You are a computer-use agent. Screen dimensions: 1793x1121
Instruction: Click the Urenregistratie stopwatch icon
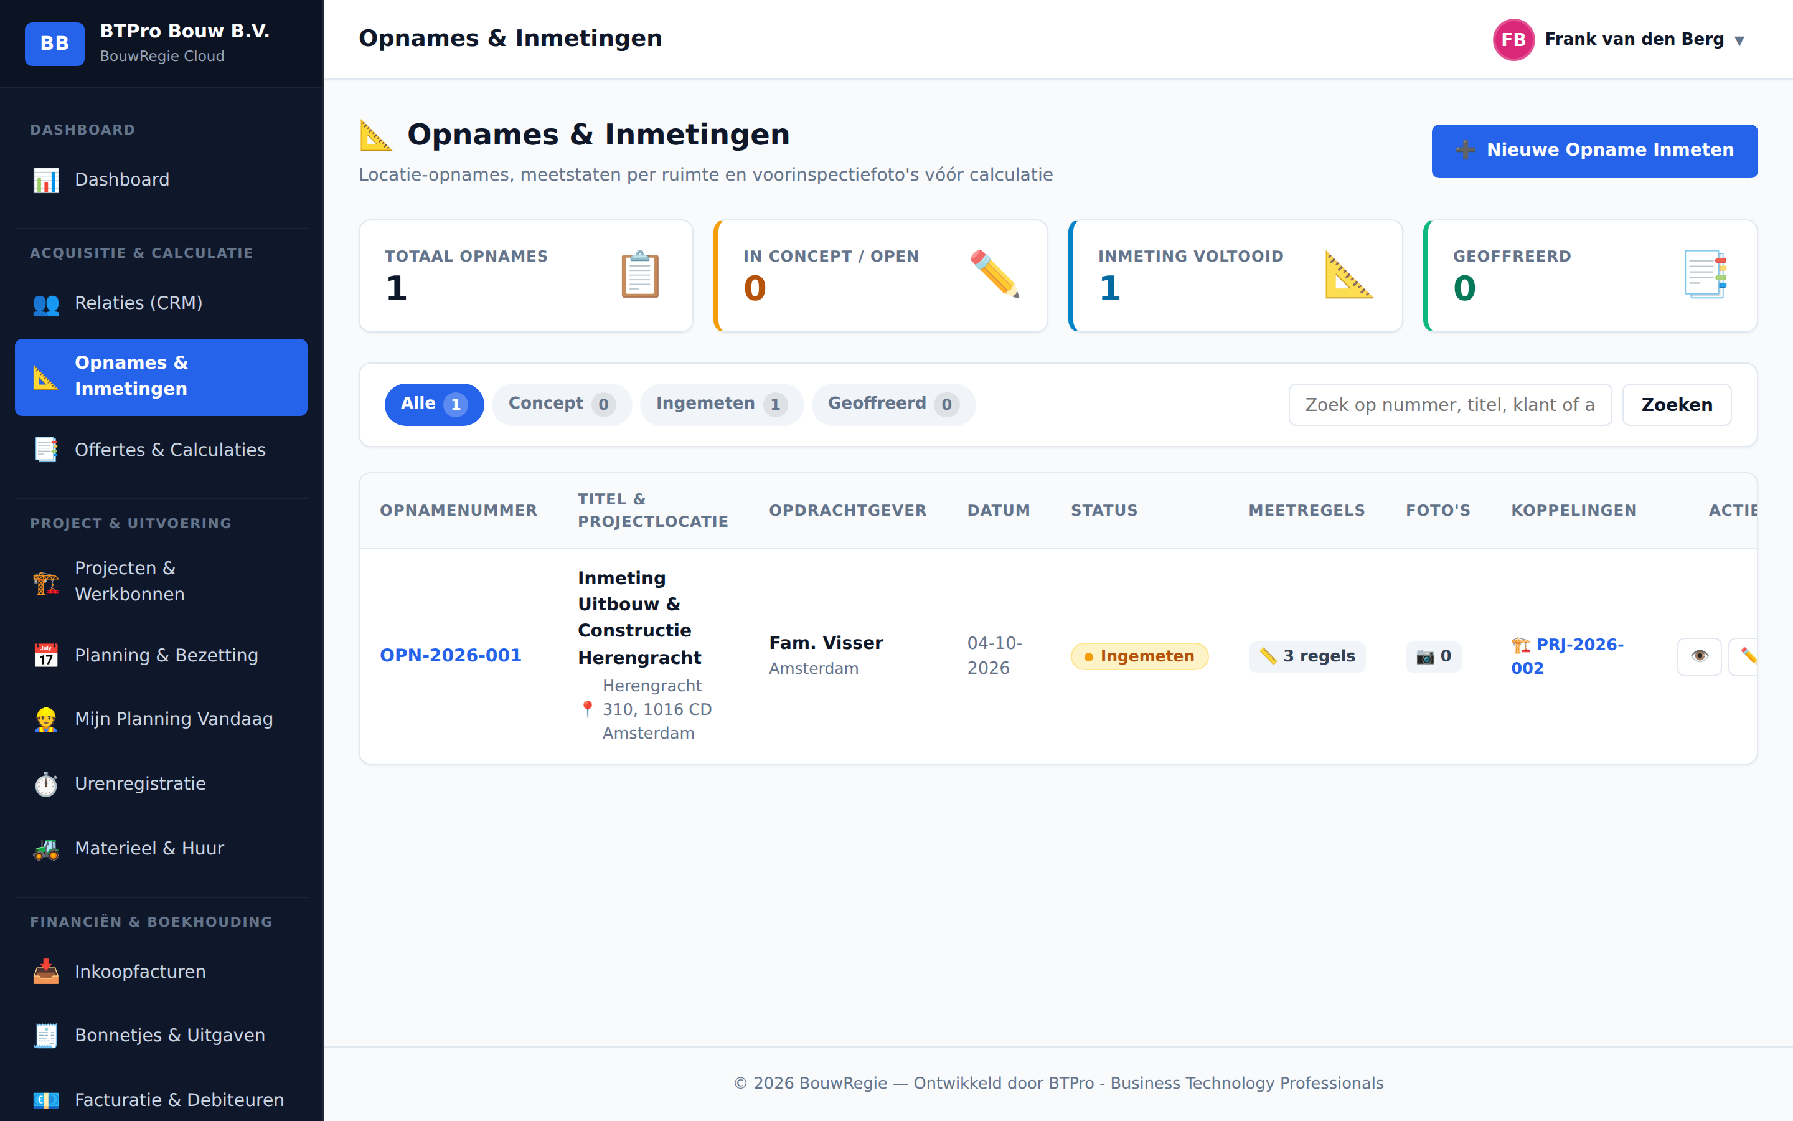pyautogui.click(x=46, y=783)
